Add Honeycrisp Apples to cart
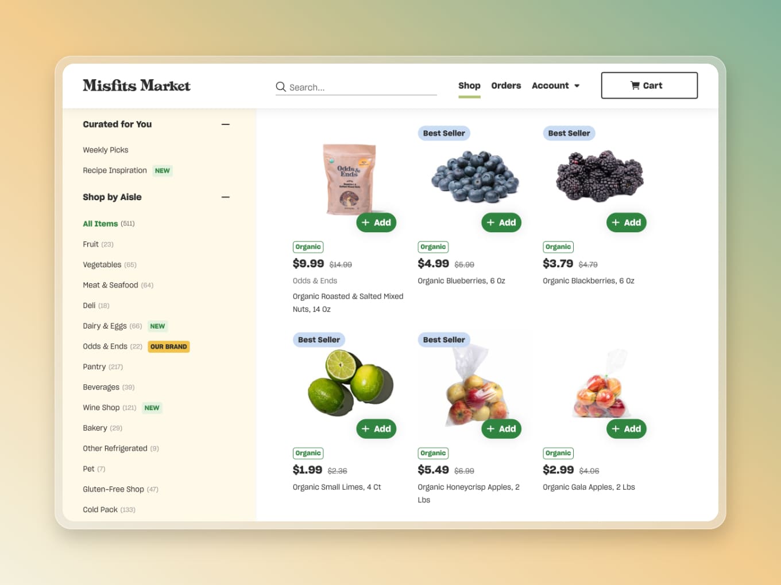781x585 pixels. [x=501, y=429]
